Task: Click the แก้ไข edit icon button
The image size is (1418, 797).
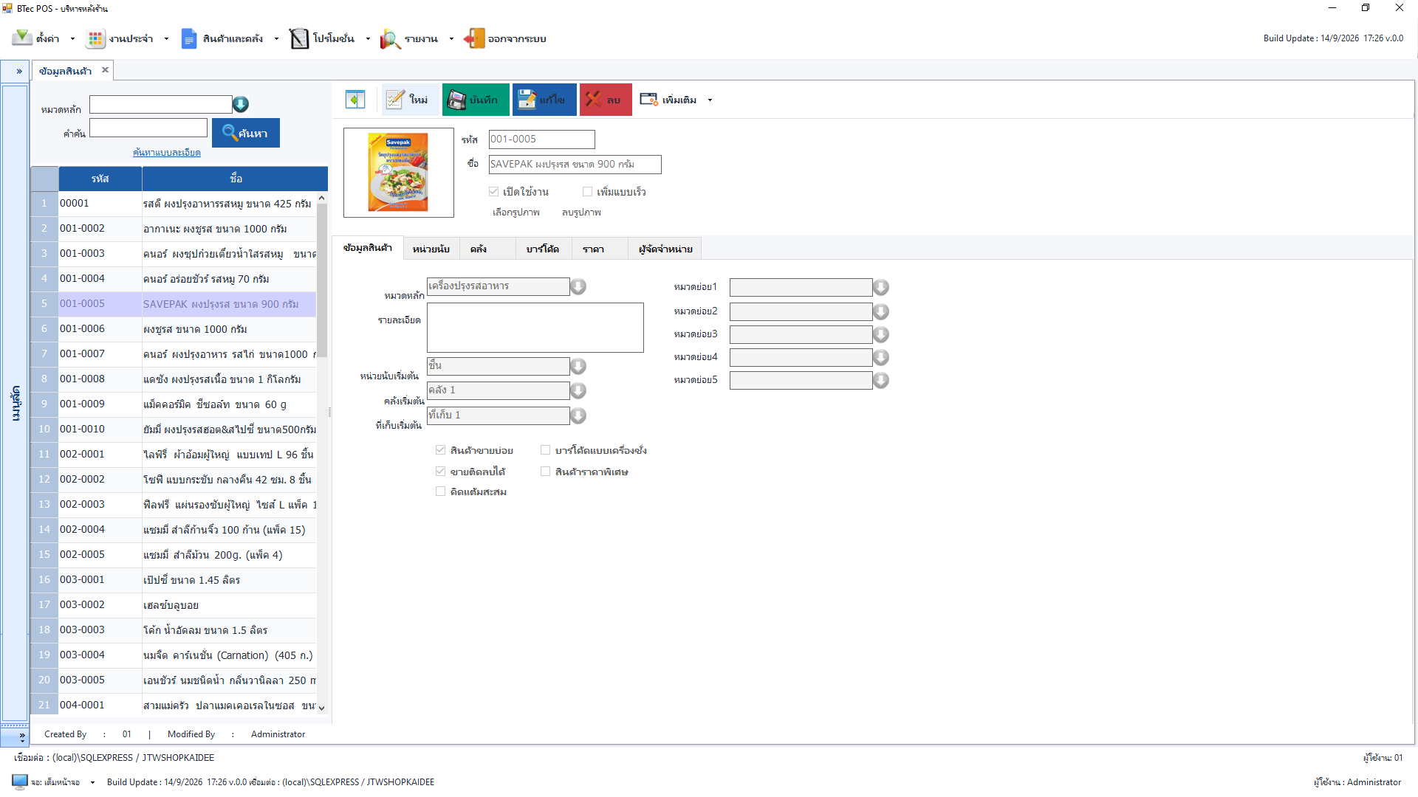Action: click(x=527, y=100)
